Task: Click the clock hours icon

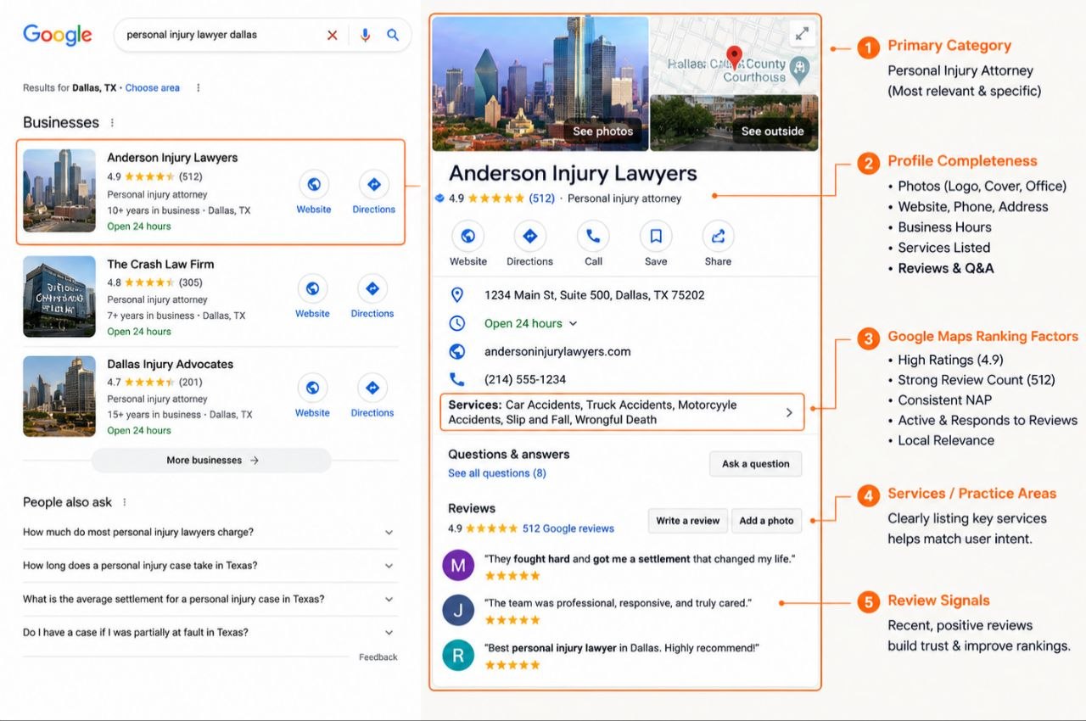Action: point(457,323)
